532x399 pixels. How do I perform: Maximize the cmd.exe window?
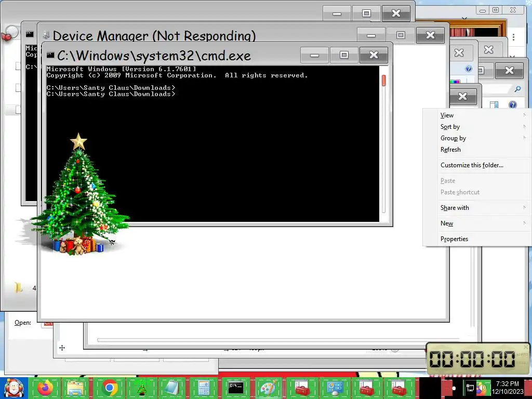click(x=344, y=55)
